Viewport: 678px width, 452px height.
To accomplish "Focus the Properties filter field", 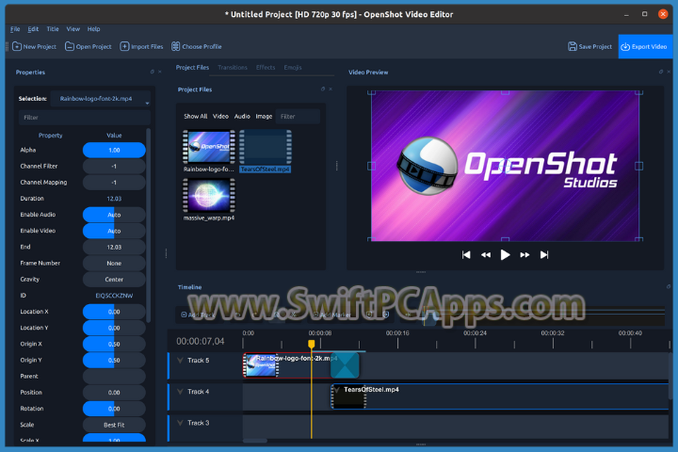I will pyautogui.click(x=85, y=117).
